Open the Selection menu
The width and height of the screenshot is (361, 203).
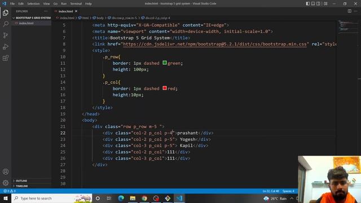pyautogui.click(x=33, y=3)
